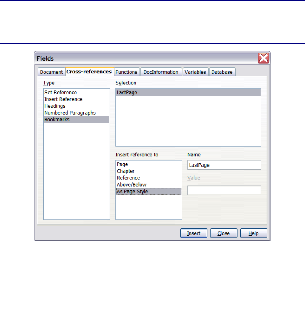Go to the DocInformation tab
305x331 pixels.
(161, 72)
